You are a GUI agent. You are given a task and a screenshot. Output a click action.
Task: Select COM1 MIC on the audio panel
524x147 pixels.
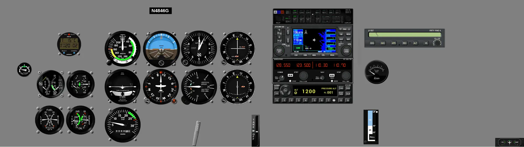tap(295, 19)
